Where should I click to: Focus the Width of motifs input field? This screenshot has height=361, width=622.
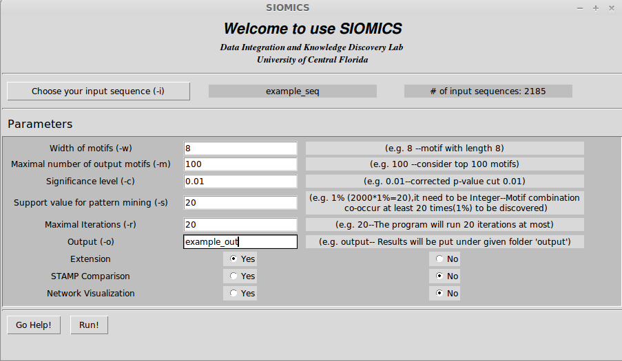[x=240, y=149]
